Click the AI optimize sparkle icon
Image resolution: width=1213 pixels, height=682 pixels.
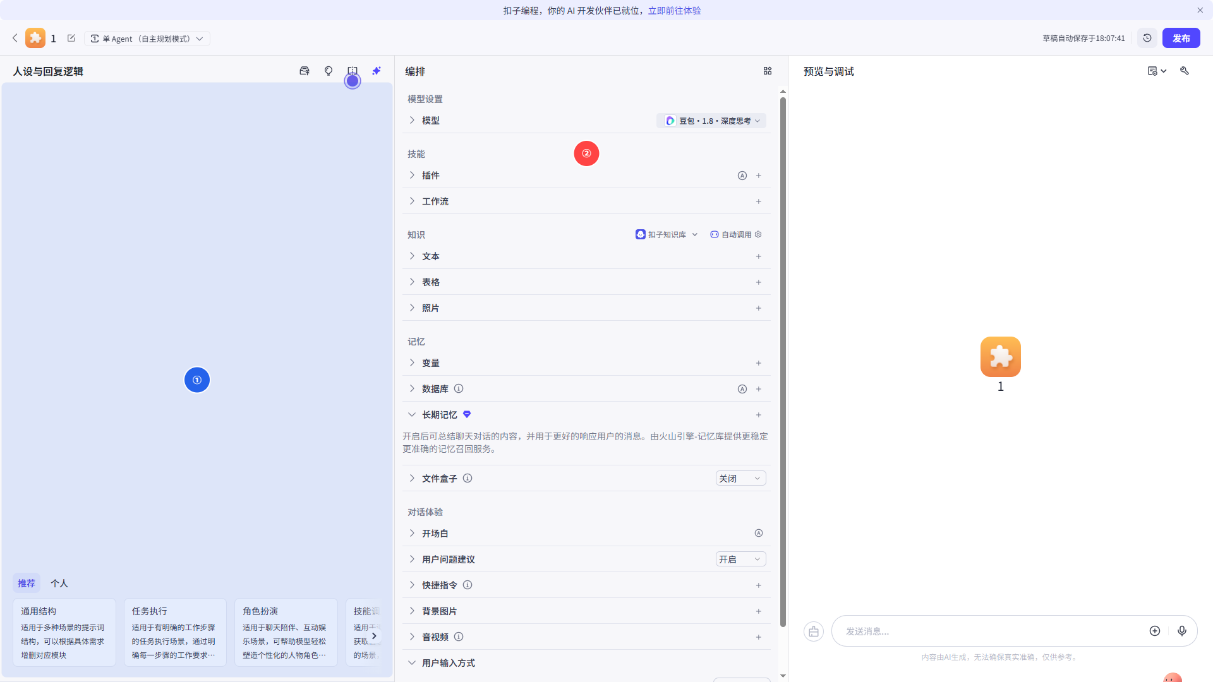377,71
